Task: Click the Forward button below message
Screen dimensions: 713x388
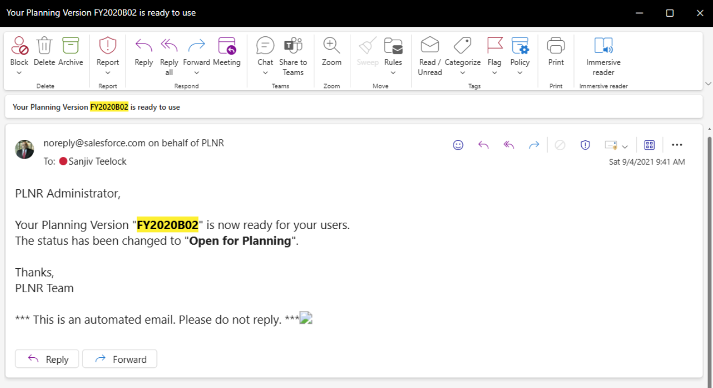Action: pos(120,359)
